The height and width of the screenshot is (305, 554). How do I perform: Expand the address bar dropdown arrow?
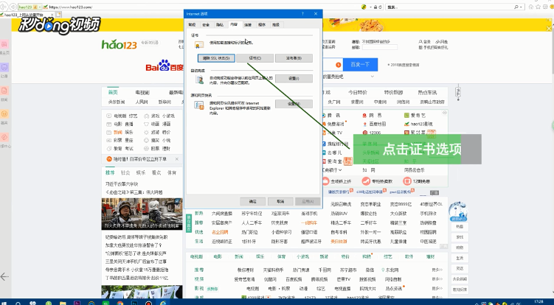pyautogui.click(x=370, y=7)
